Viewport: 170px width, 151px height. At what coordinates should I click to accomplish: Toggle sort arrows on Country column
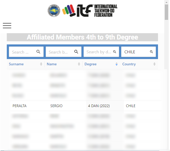pyautogui.click(x=154, y=64)
